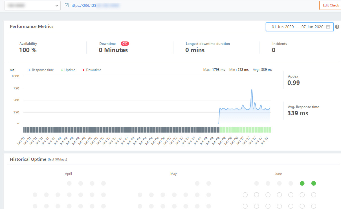The width and height of the screenshot is (341, 209).
Task: Toggle the Downtime series in legend
Action: [x=92, y=70]
